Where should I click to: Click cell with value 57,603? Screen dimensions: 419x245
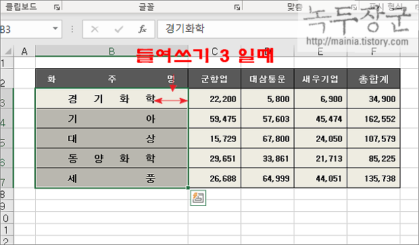click(x=268, y=118)
